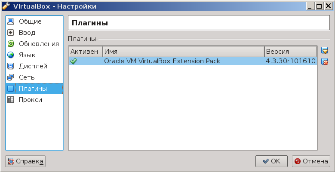Click the Плагины blue square icon
Viewport: 335px width, 172px height.
coord(10,89)
